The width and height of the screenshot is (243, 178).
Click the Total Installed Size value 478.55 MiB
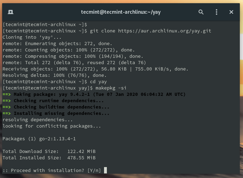81,158
